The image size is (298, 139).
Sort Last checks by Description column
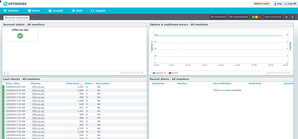tap(103, 83)
